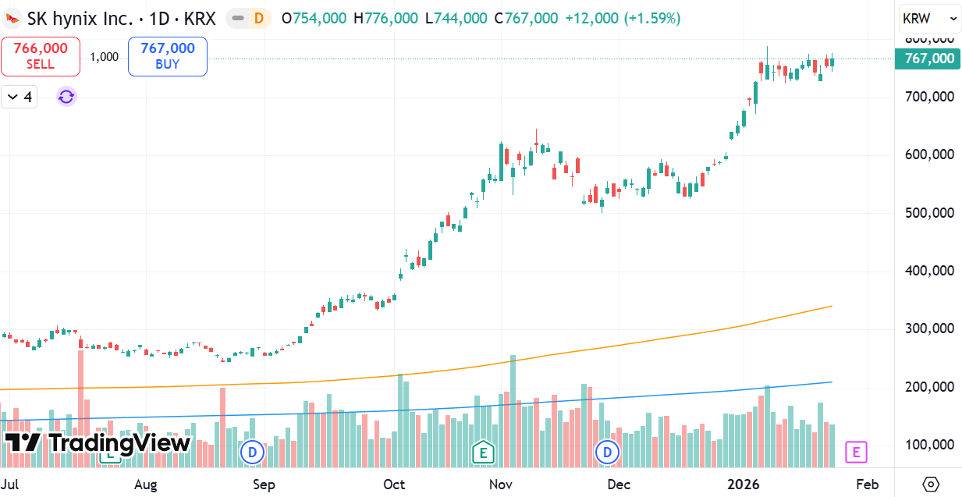
Task: Click the purple refresh arrows icon
Action: click(x=66, y=97)
